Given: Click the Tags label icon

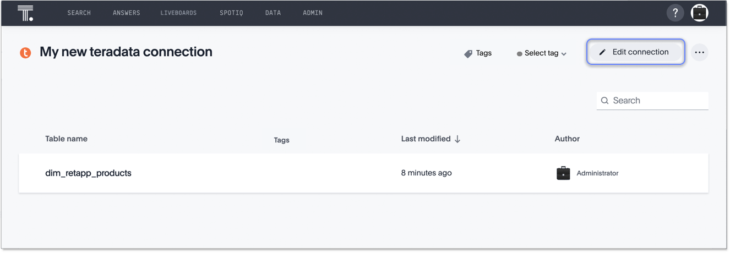Looking at the screenshot, I should 468,53.
